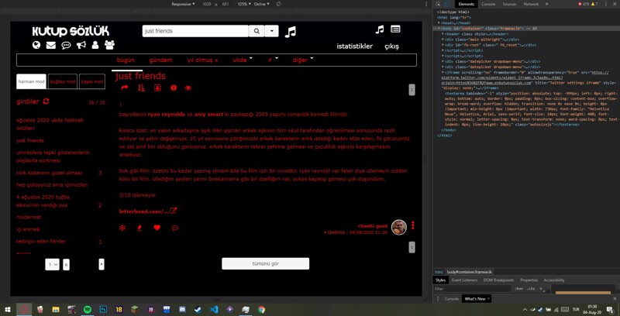The image size is (620, 316).
Task: Toggle the :hov button in Styles pane
Action: coord(519,289)
